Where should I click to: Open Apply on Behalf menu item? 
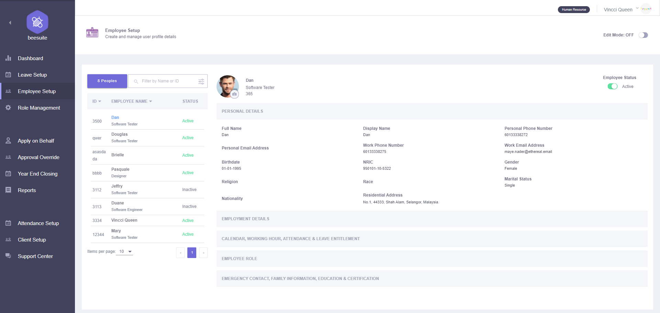click(37, 141)
